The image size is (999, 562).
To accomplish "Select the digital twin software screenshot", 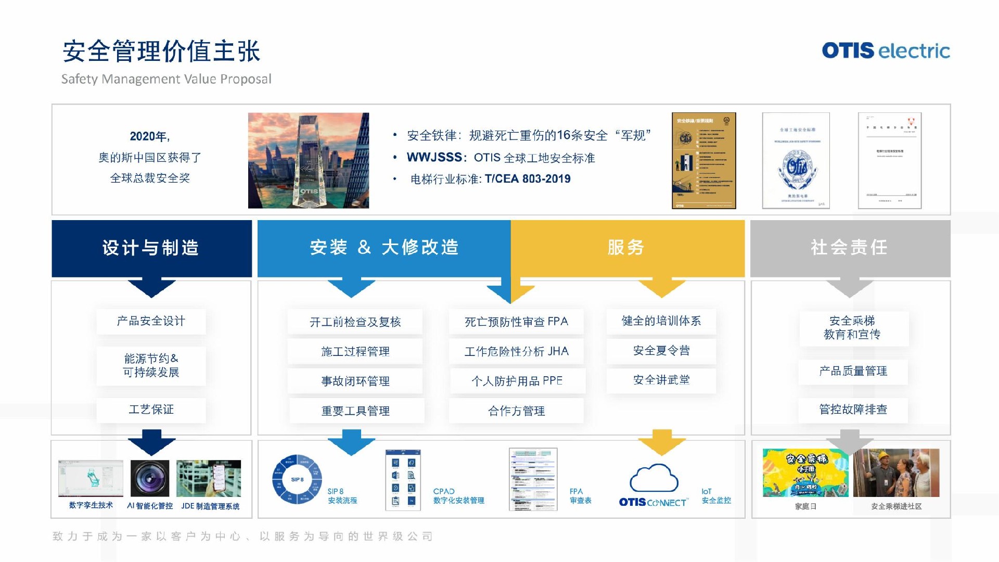I will 91,479.
